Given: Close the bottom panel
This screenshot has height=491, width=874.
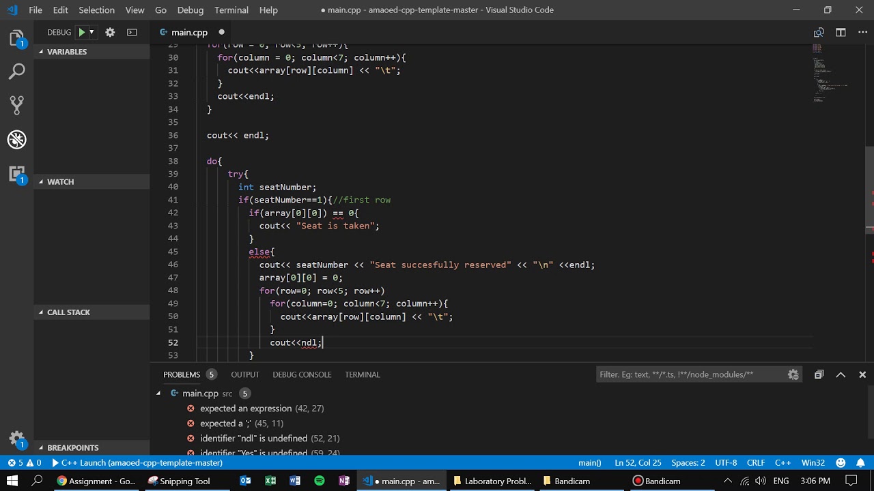Looking at the screenshot, I should [862, 374].
